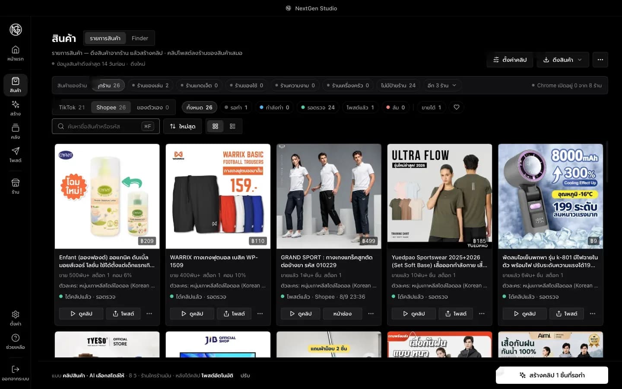Click the NextGen Studio logo in sidebar
This screenshot has width=622, height=389.
click(16, 29)
